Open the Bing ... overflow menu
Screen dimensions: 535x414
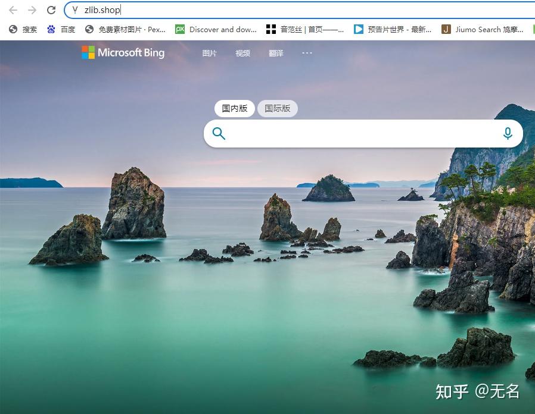coord(307,53)
